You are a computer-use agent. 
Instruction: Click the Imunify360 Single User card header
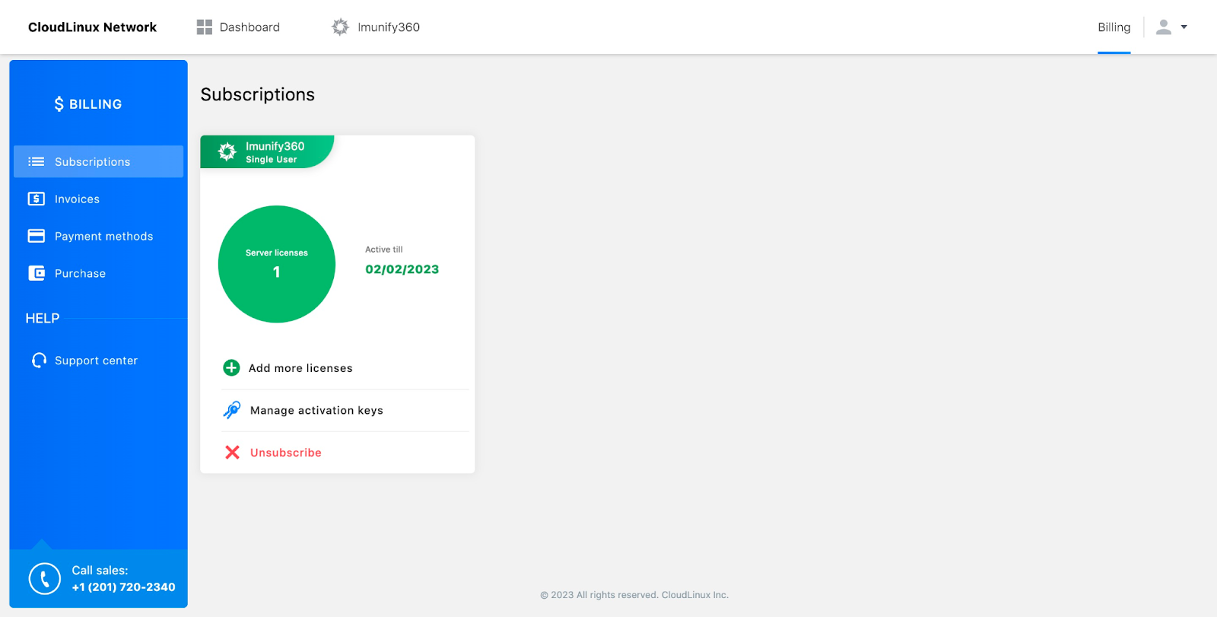pyautogui.click(x=266, y=151)
